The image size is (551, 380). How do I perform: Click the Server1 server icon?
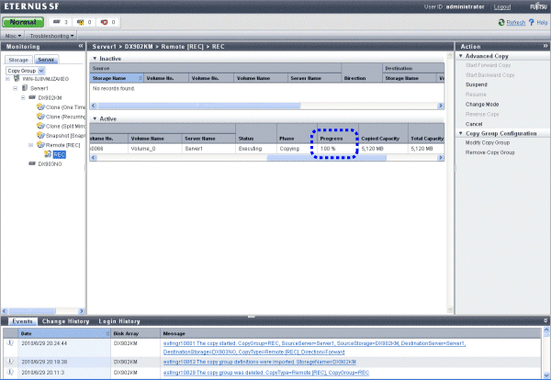[x=25, y=88]
